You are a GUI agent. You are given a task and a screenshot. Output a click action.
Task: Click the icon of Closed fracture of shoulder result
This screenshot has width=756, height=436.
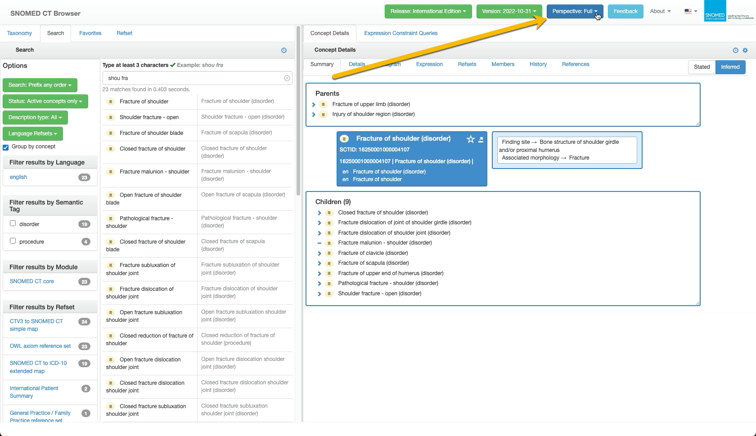pos(111,149)
